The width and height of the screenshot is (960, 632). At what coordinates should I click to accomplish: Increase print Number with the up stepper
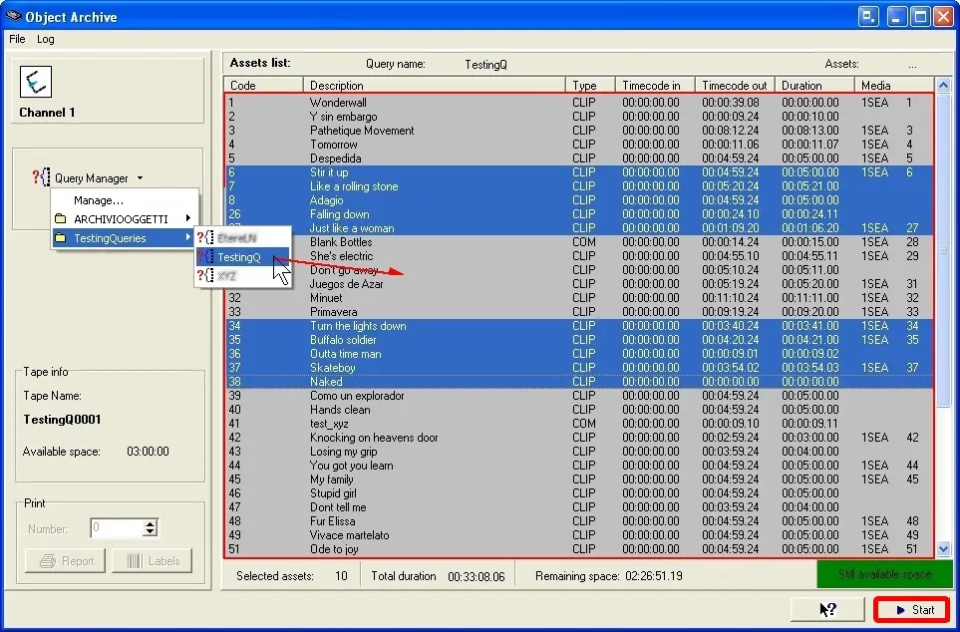[151, 524]
